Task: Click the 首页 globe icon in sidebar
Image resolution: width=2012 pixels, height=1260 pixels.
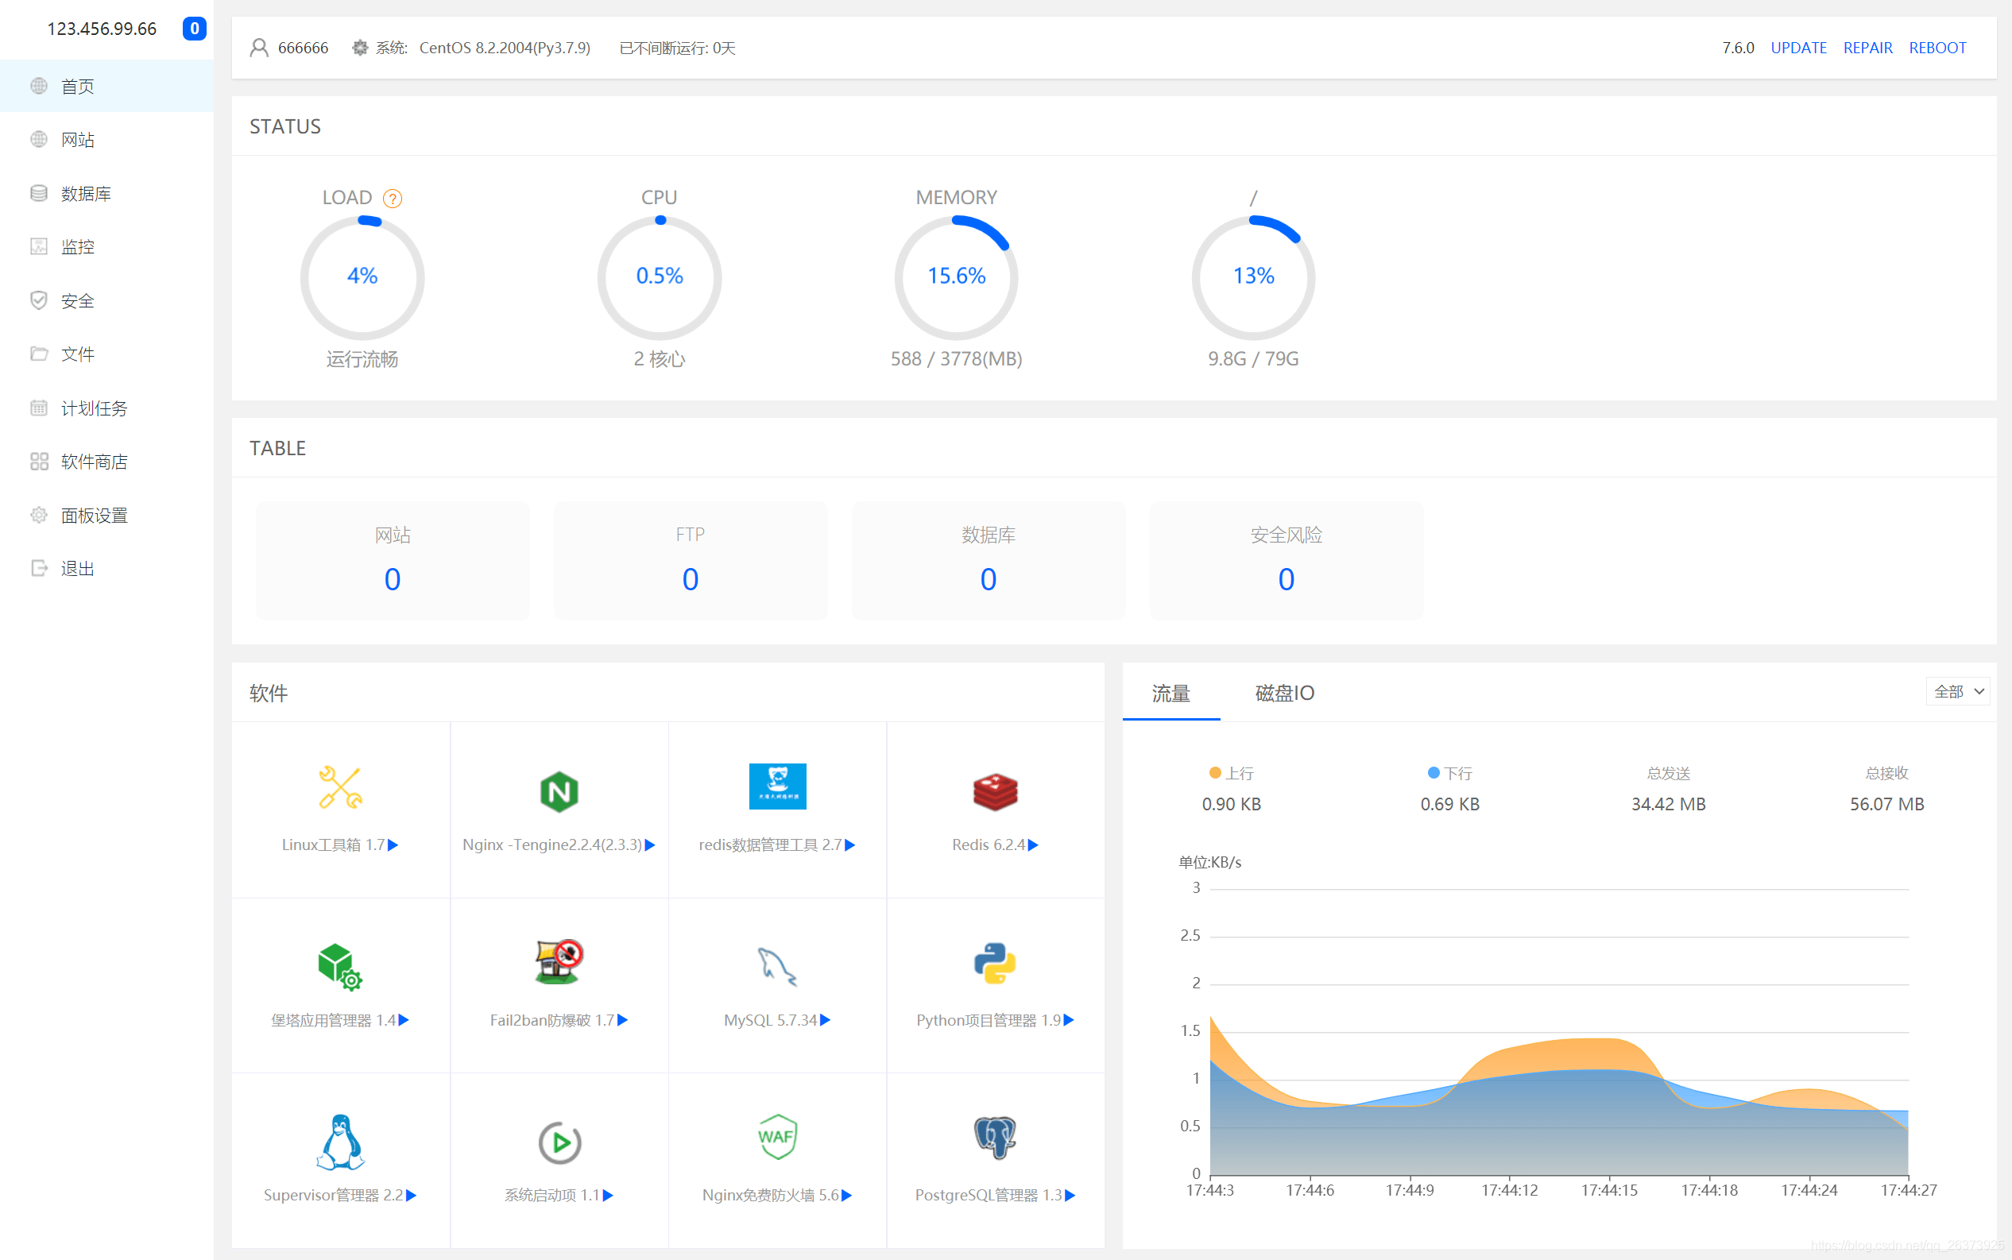Action: point(38,86)
